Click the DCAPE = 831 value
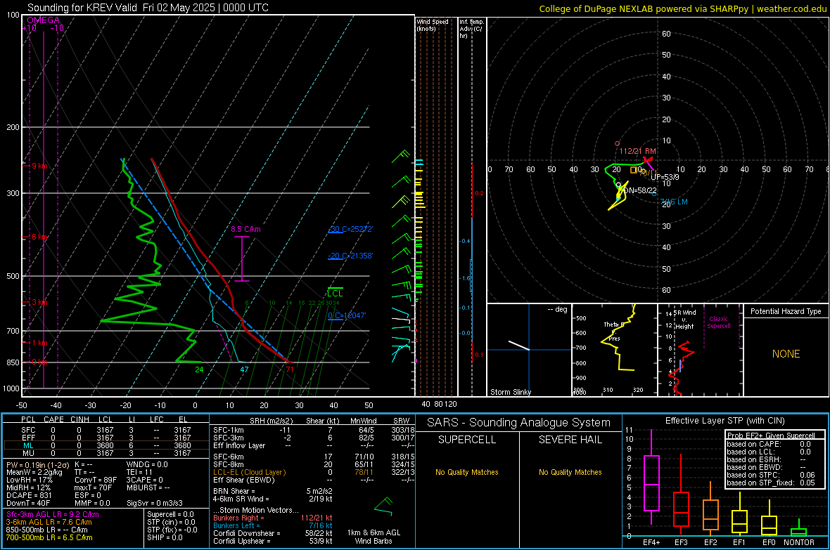The image size is (830, 550). (29, 495)
